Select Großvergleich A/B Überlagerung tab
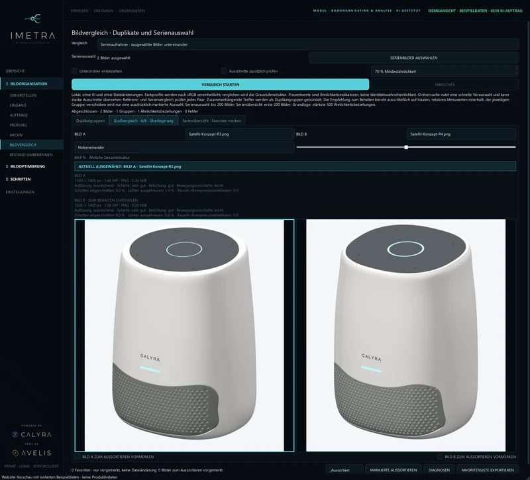Image resolution: width=530 pixels, height=480 pixels. [143, 120]
